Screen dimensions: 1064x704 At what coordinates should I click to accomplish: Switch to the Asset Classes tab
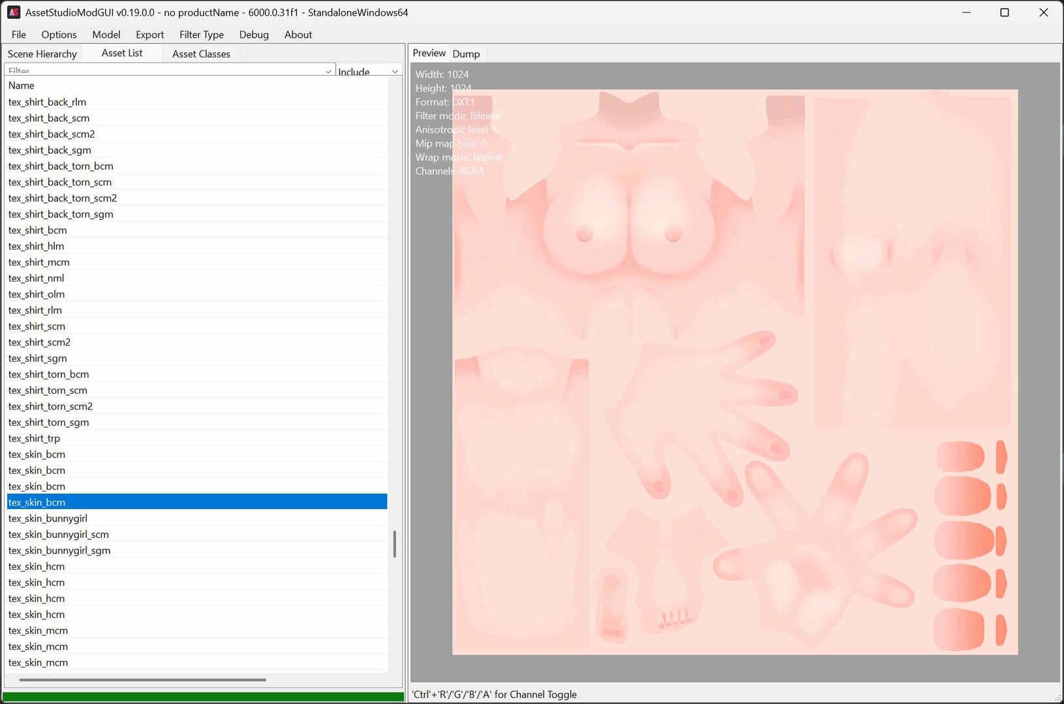[x=201, y=53]
